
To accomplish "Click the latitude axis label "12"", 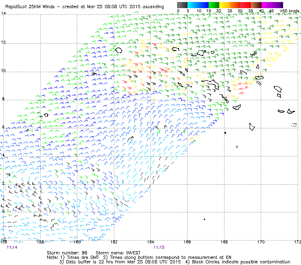I will [3, 42].
